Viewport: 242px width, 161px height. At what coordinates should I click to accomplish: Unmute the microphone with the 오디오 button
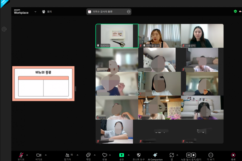click(x=21, y=155)
